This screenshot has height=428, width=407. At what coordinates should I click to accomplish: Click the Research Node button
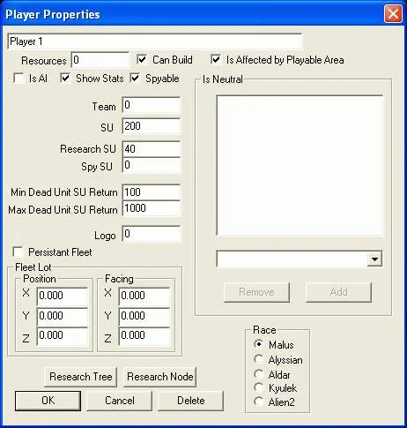(160, 377)
